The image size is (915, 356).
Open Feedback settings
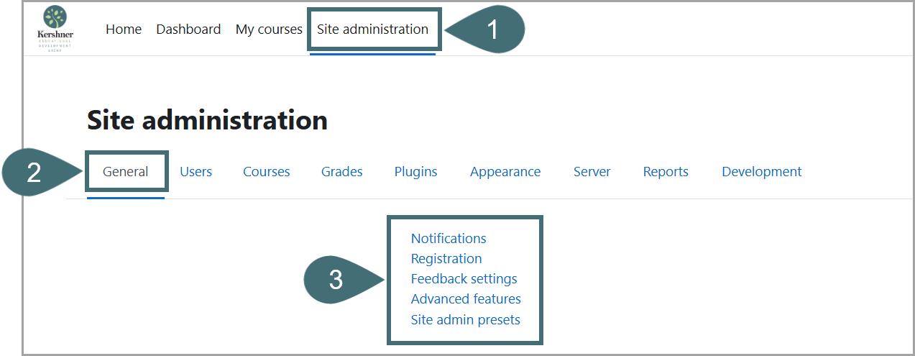pos(464,279)
